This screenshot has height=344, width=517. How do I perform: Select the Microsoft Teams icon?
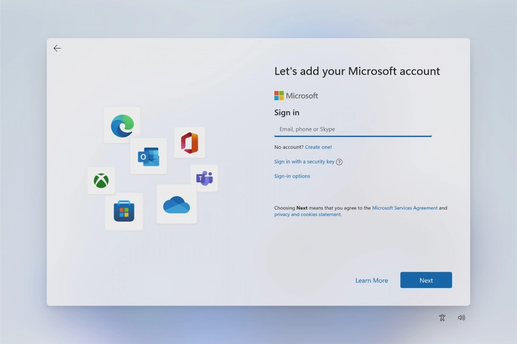click(204, 177)
